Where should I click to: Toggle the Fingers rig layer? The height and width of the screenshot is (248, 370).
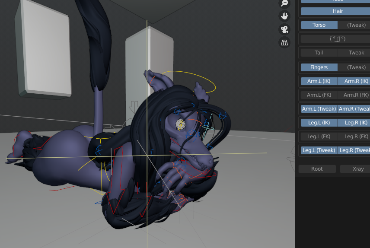[319, 67]
